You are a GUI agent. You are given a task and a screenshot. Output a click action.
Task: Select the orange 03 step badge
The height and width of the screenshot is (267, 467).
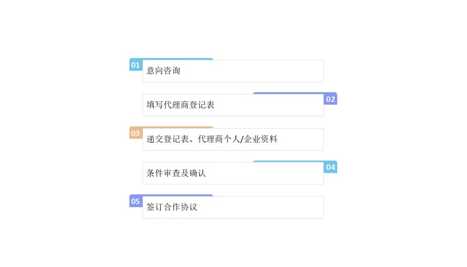pos(136,133)
